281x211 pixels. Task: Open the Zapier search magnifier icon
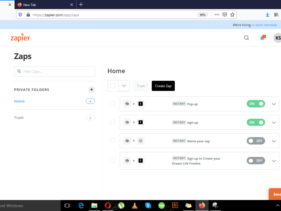[x=246, y=38]
